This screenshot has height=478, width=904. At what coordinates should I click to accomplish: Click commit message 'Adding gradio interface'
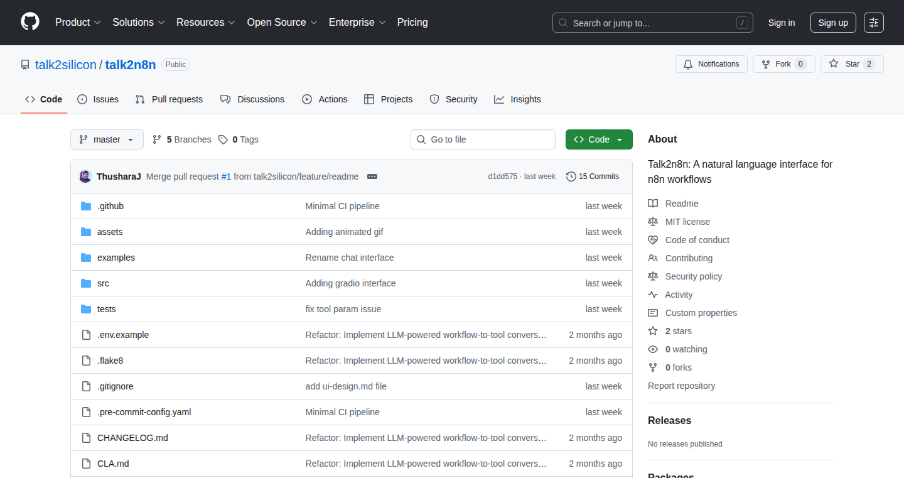click(x=350, y=283)
